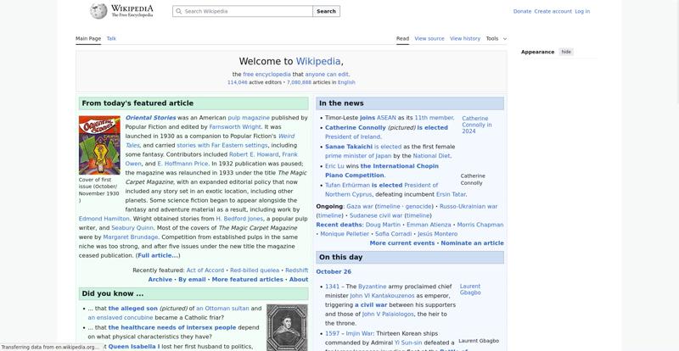This screenshot has width=679, height=351.
Task: Expand the Tools dropdown menu
Action: point(496,38)
